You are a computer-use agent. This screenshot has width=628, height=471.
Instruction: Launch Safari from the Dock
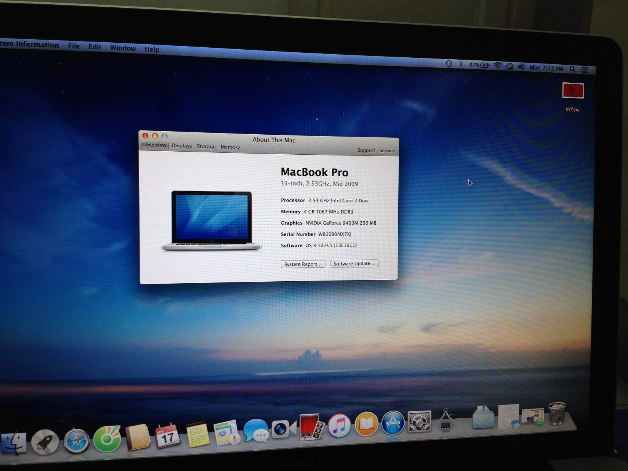tap(76, 441)
